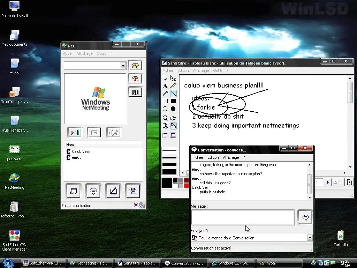The width and height of the screenshot is (357, 268).
Task: Click the Place Call phone button in NetMeeting
Action: point(135,66)
